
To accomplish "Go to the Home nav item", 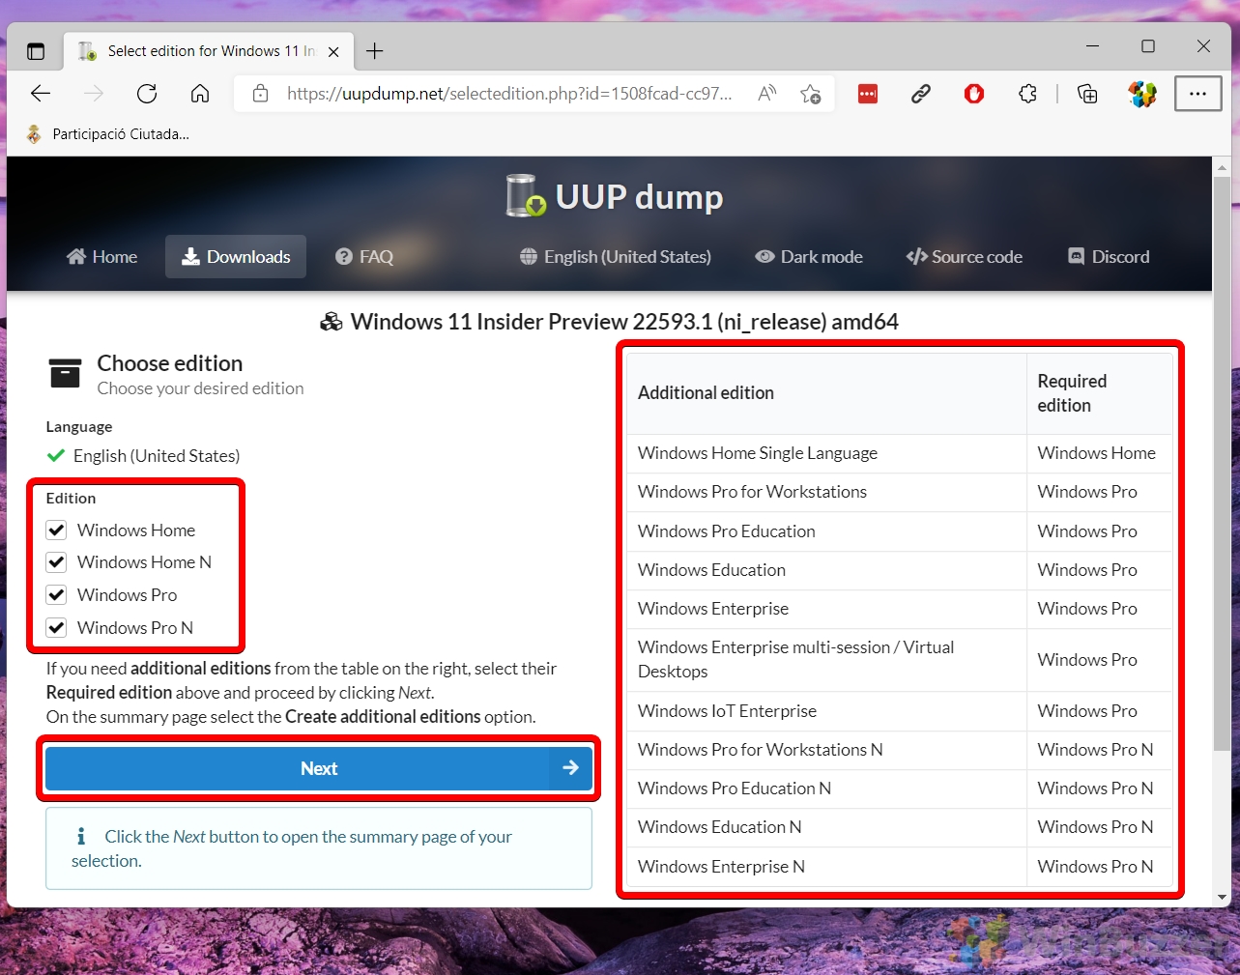I will 101,257.
